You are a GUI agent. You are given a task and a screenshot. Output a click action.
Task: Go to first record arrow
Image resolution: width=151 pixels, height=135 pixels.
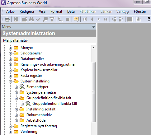pyautogui.click(x=85, y=19)
